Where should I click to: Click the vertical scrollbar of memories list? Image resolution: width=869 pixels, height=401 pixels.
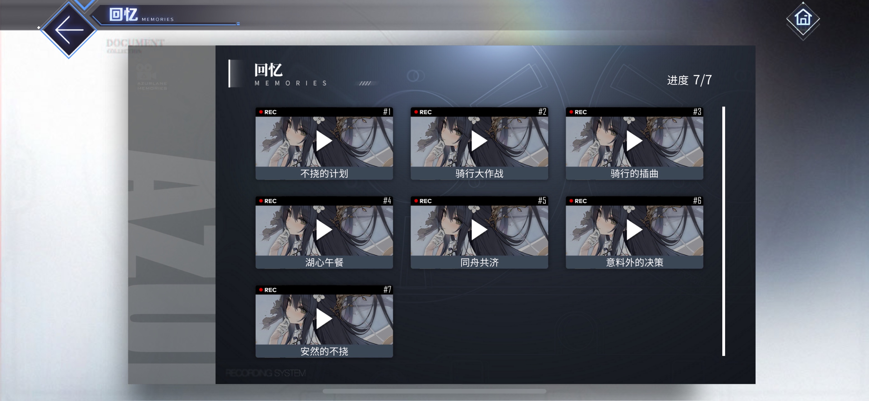pyautogui.click(x=723, y=231)
